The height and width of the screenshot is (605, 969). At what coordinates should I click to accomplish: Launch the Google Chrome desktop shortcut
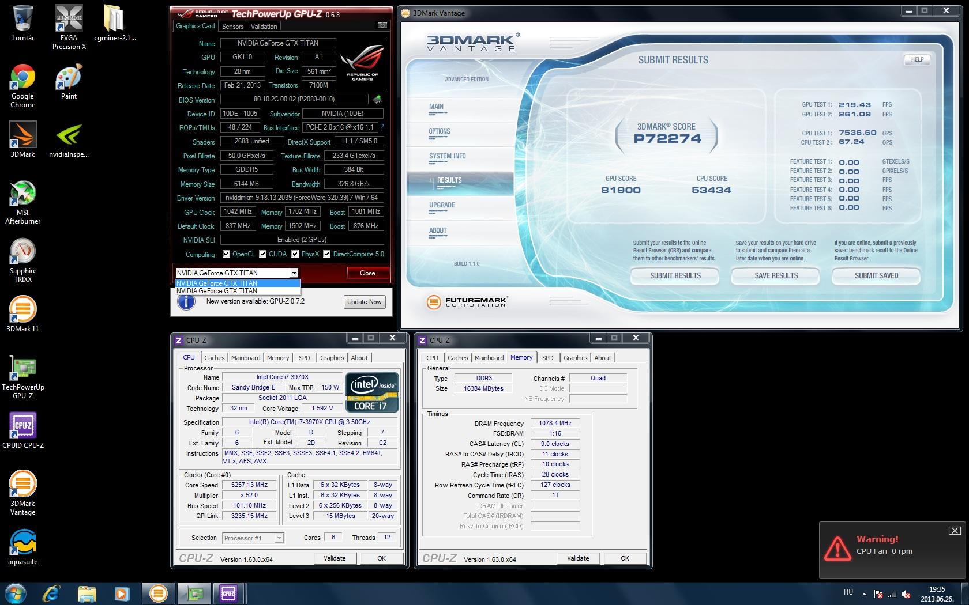click(23, 86)
